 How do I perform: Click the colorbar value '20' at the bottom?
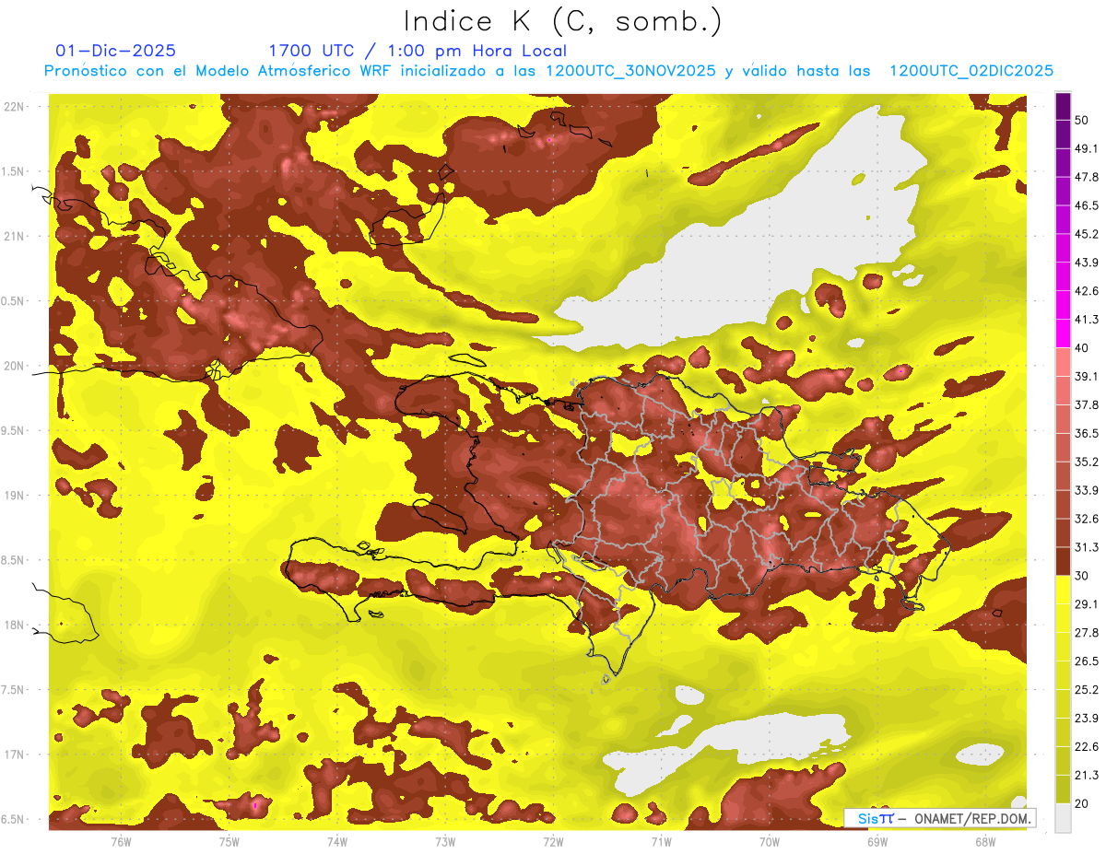[x=1082, y=804]
